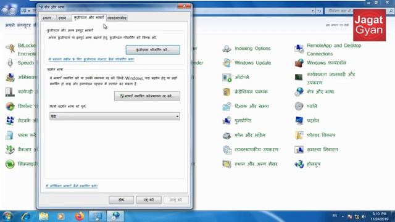Open Action Center flag in tray
The width and height of the screenshot is (395, 222).
[350, 216]
